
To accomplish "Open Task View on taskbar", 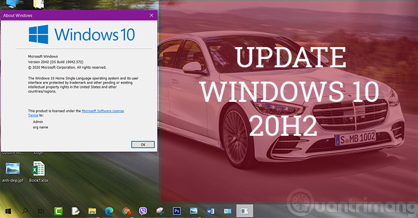I will click(41, 211).
